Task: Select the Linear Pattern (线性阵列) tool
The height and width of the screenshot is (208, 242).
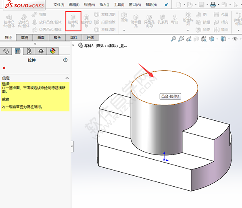Action: click(x=188, y=19)
